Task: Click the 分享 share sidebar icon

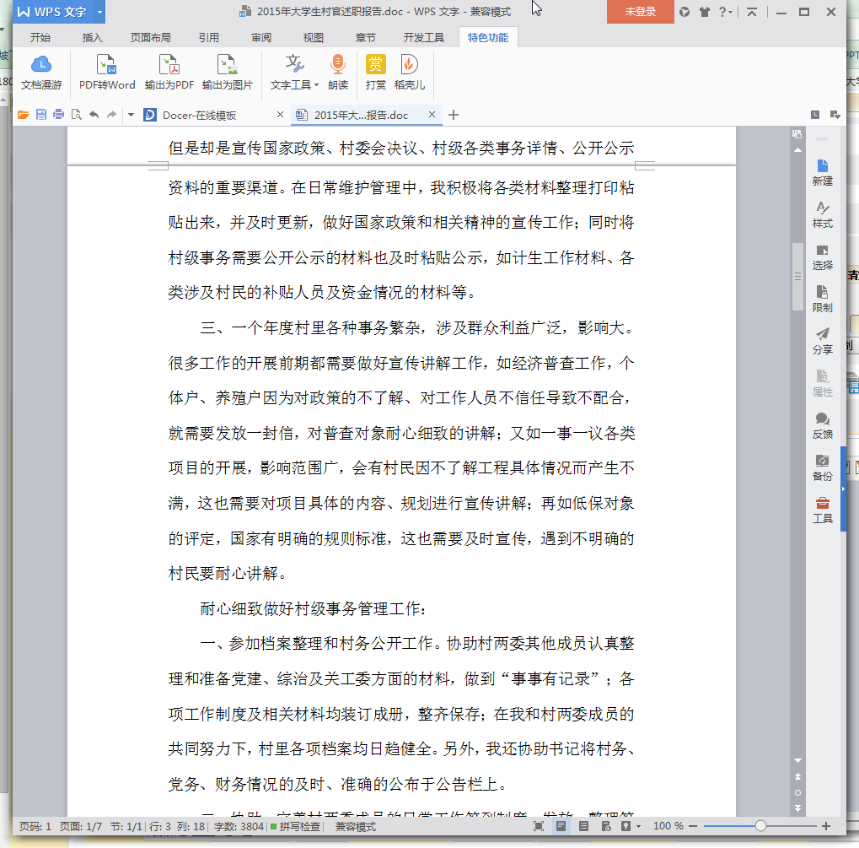Action: 822,341
